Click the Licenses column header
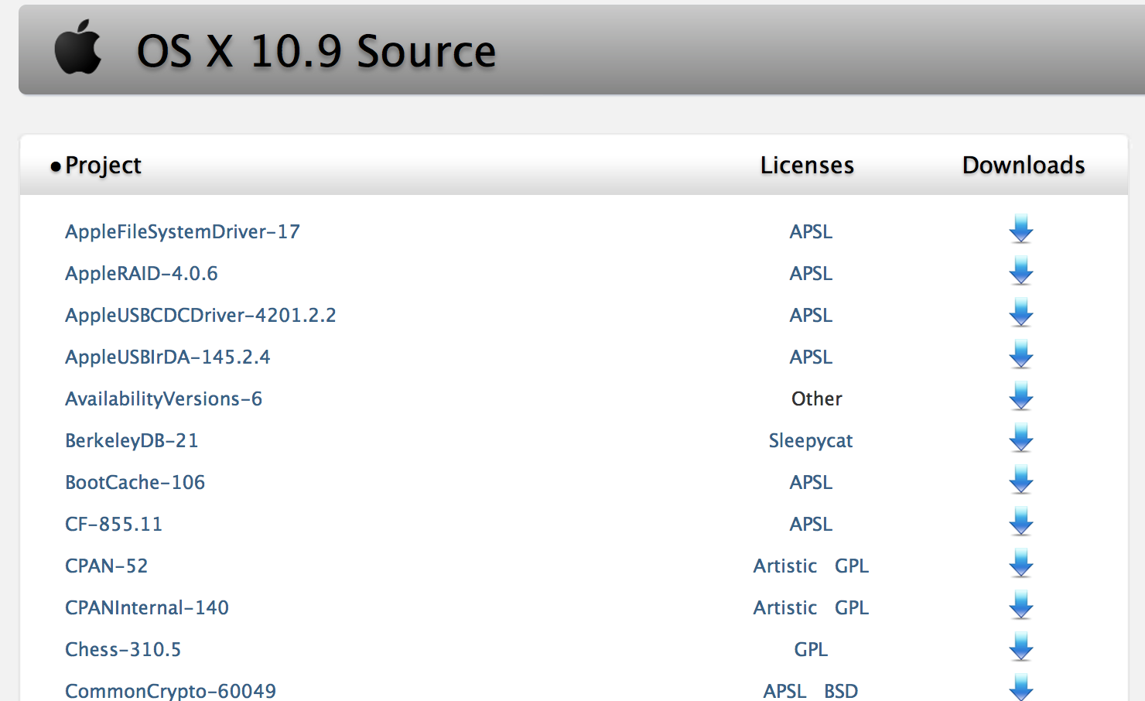This screenshot has width=1145, height=701. click(807, 165)
